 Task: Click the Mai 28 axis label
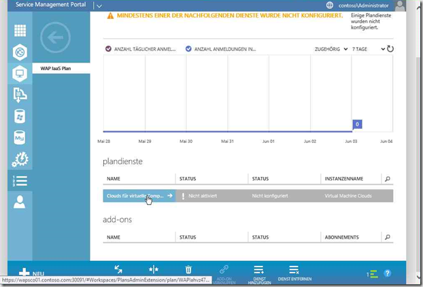point(103,141)
